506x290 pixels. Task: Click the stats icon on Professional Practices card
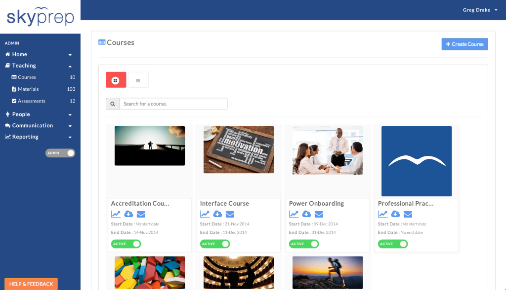pyautogui.click(x=382, y=214)
